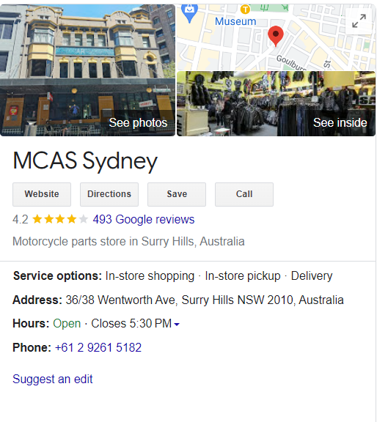Image resolution: width=377 pixels, height=422 pixels.
Task: Open the See inside store view
Action: click(x=276, y=103)
